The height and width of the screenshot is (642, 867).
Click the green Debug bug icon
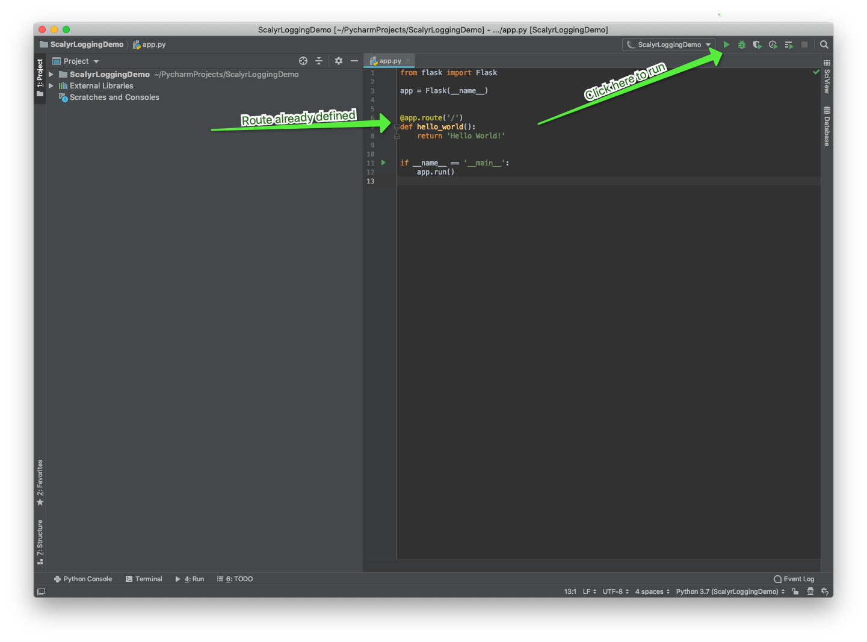tap(742, 45)
